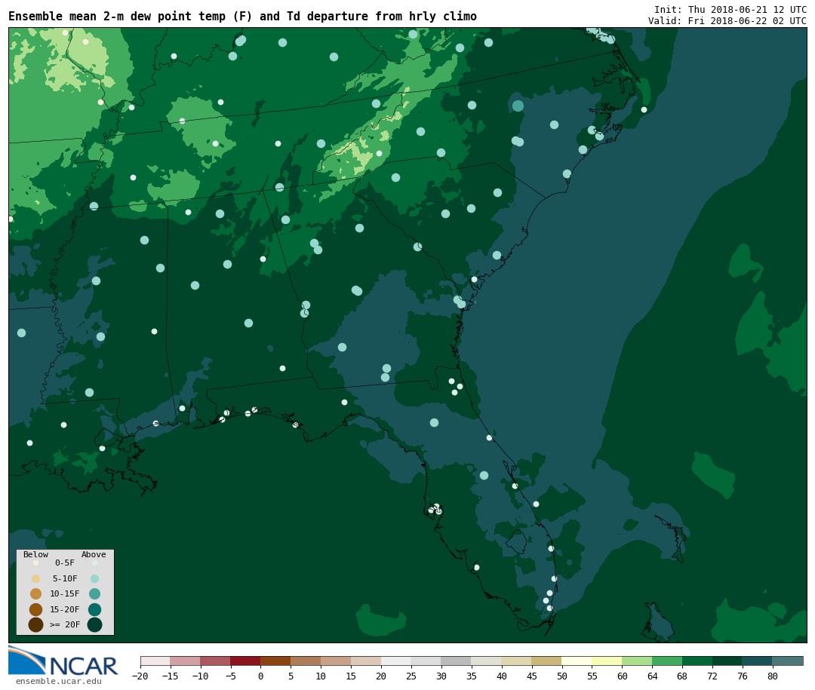Image resolution: width=815 pixels, height=690 pixels.
Task: Click the Init: Thu 2018-06-21 12 UTC text
Action: click(x=730, y=9)
